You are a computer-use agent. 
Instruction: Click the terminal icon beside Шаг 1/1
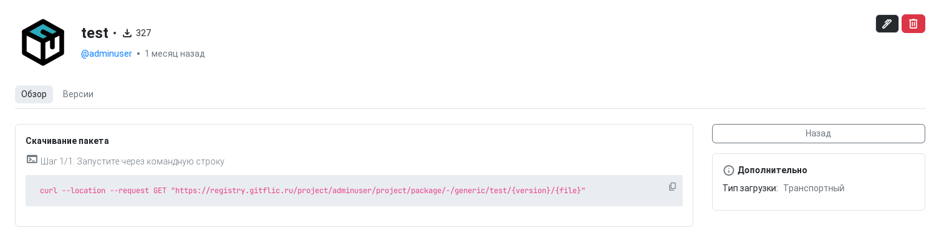tap(32, 159)
